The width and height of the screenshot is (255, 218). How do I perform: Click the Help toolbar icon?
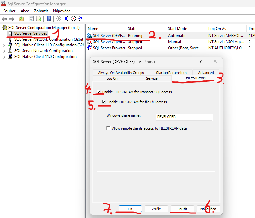(x=49, y=19)
